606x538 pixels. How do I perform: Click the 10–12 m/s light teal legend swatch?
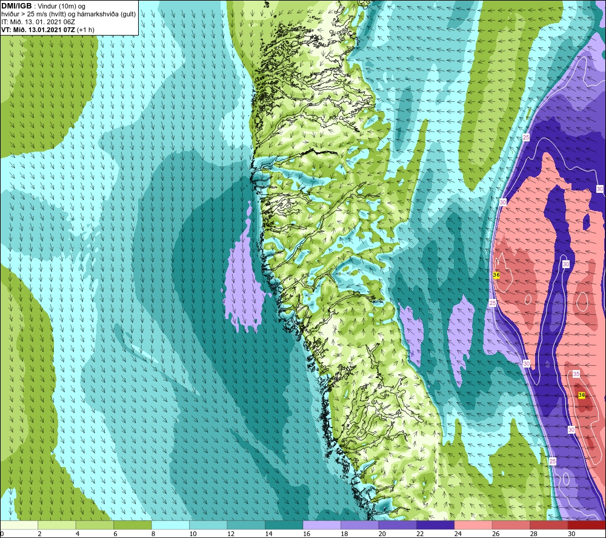tap(208, 525)
